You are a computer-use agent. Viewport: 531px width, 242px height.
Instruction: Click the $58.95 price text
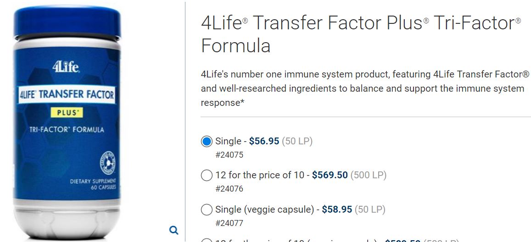pyautogui.click(x=337, y=209)
